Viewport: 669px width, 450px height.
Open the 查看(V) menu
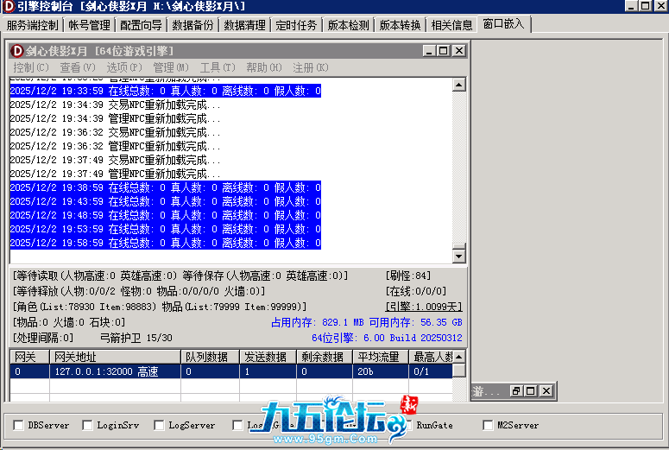[x=77, y=67]
